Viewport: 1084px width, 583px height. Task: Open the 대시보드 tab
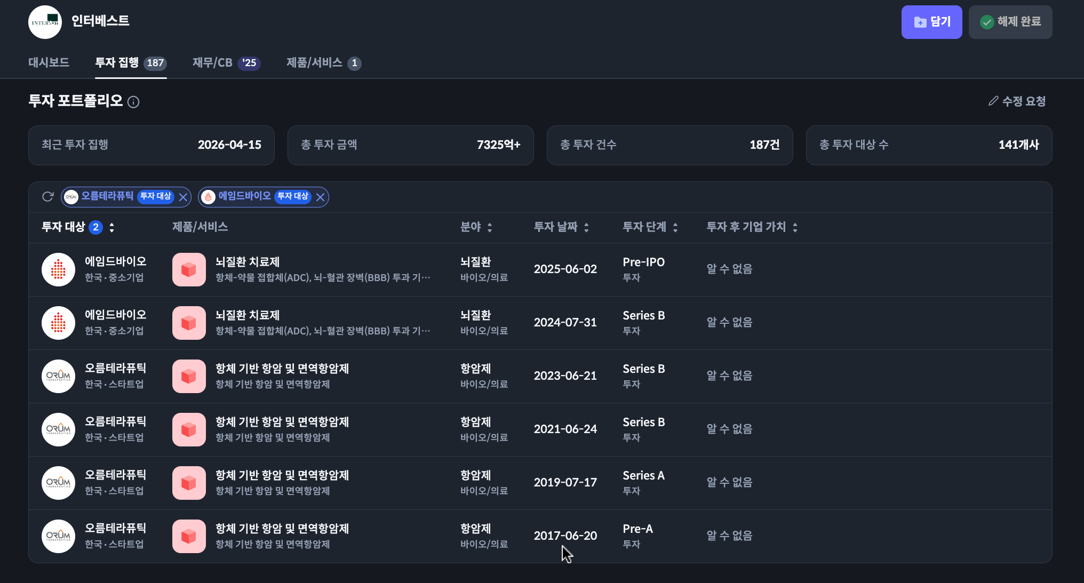49,63
